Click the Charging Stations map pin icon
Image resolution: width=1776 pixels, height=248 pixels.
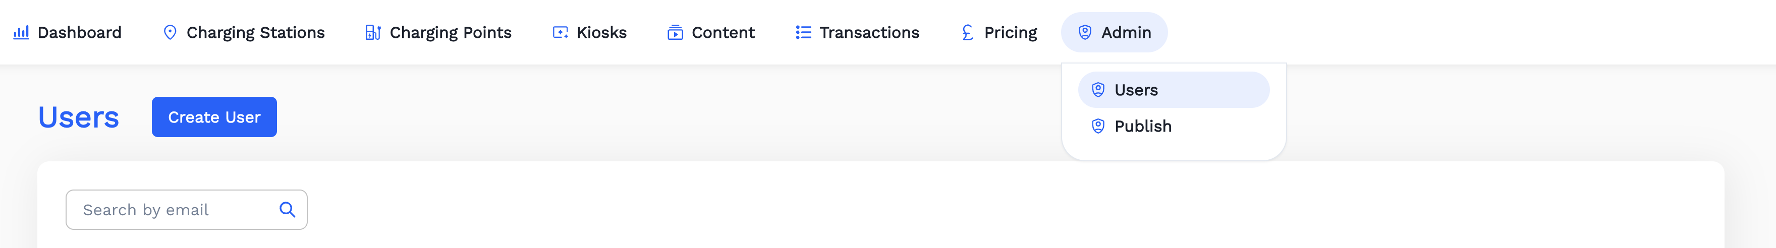[x=170, y=32]
